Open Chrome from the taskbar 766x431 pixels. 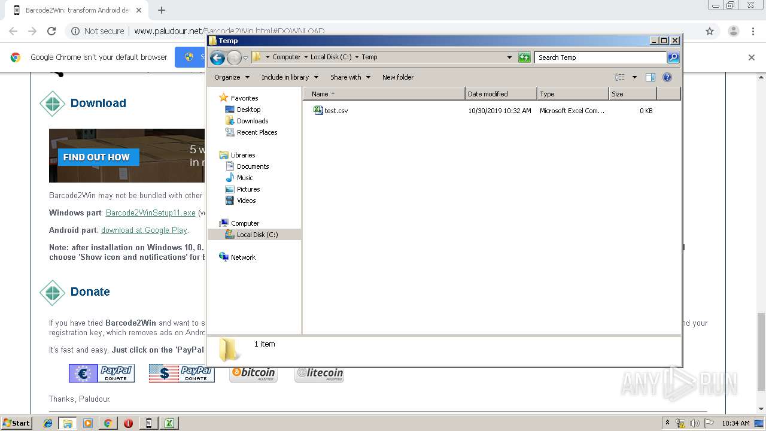coord(108,423)
